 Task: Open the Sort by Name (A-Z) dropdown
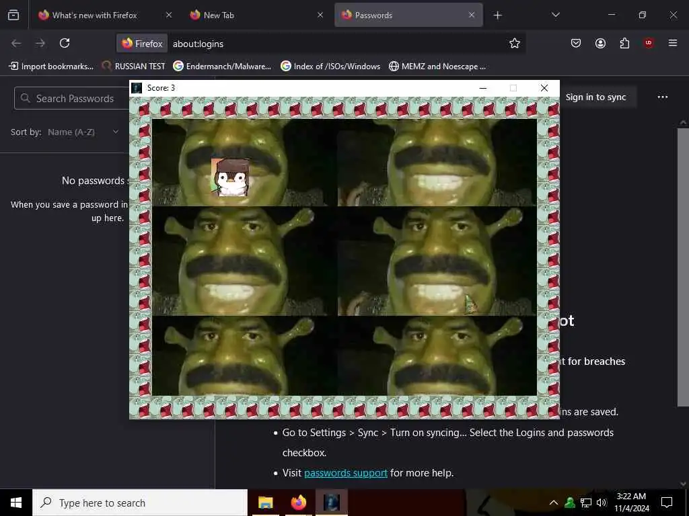[83, 132]
